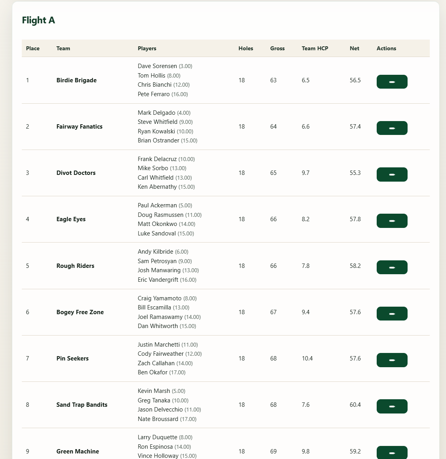Click player Joel Ramaswamy
Viewport: 446px width, 459px height.
coord(160,317)
